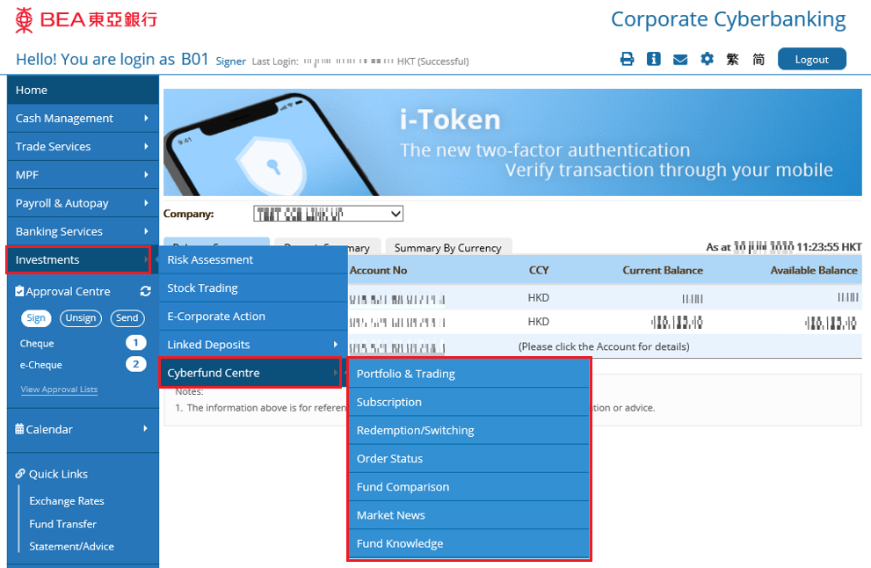Select the Send approval filter
The height and width of the screenshot is (568, 871).
tap(127, 318)
